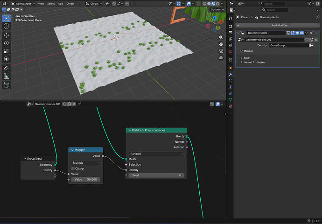Collapse the Distribute Points on Faces node

click(130, 130)
